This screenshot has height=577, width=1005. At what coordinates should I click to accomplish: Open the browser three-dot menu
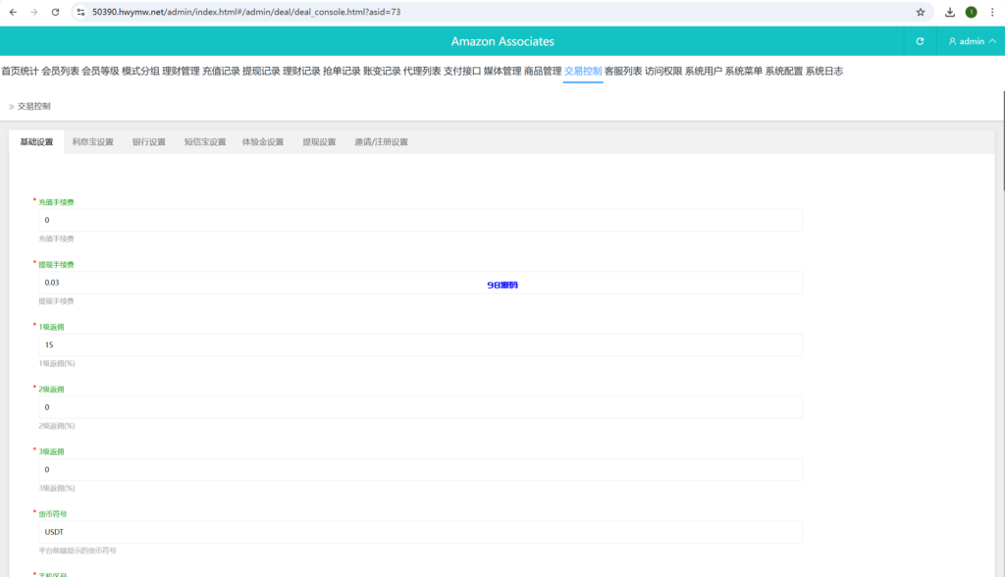(x=992, y=12)
